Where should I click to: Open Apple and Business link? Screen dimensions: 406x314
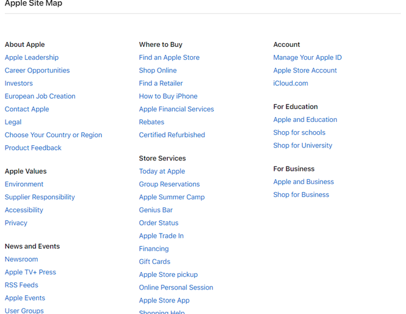point(303,182)
